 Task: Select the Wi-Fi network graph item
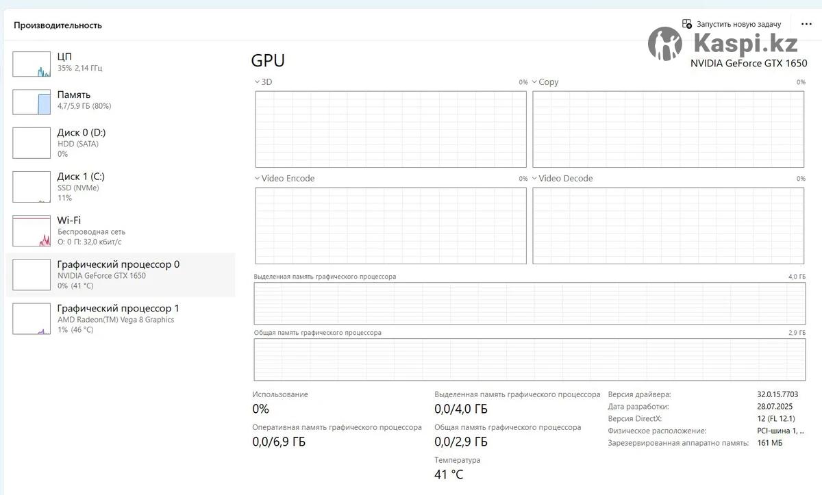pos(32,231)
